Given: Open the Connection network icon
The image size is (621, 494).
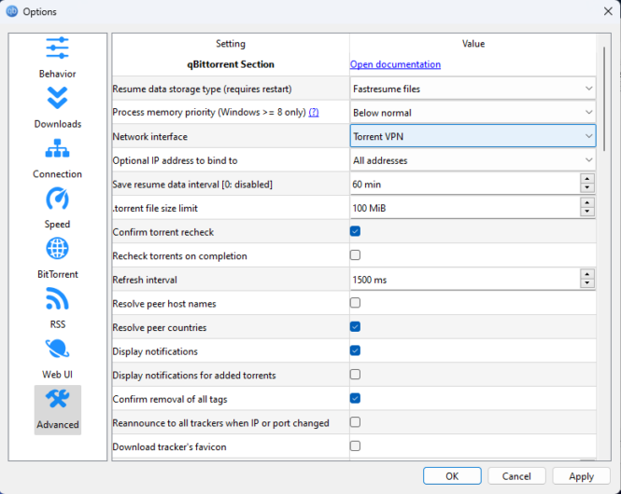Looking at the screenshot, I should point(57,148).
